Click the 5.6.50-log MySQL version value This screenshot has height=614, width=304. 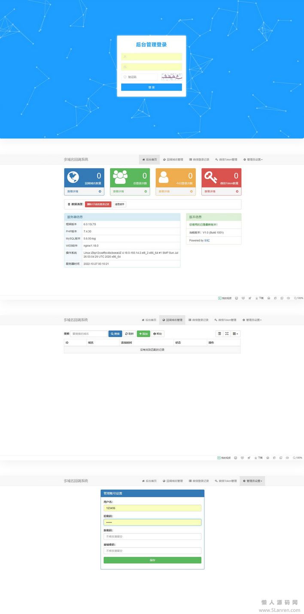click(x=90, y=238)
